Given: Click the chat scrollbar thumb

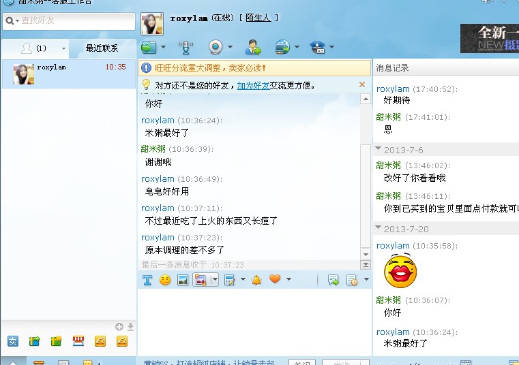Looking at the screenshot, I should (366, 195).
